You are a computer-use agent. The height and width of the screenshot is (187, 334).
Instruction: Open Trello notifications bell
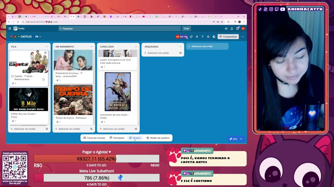click(232, 29)
